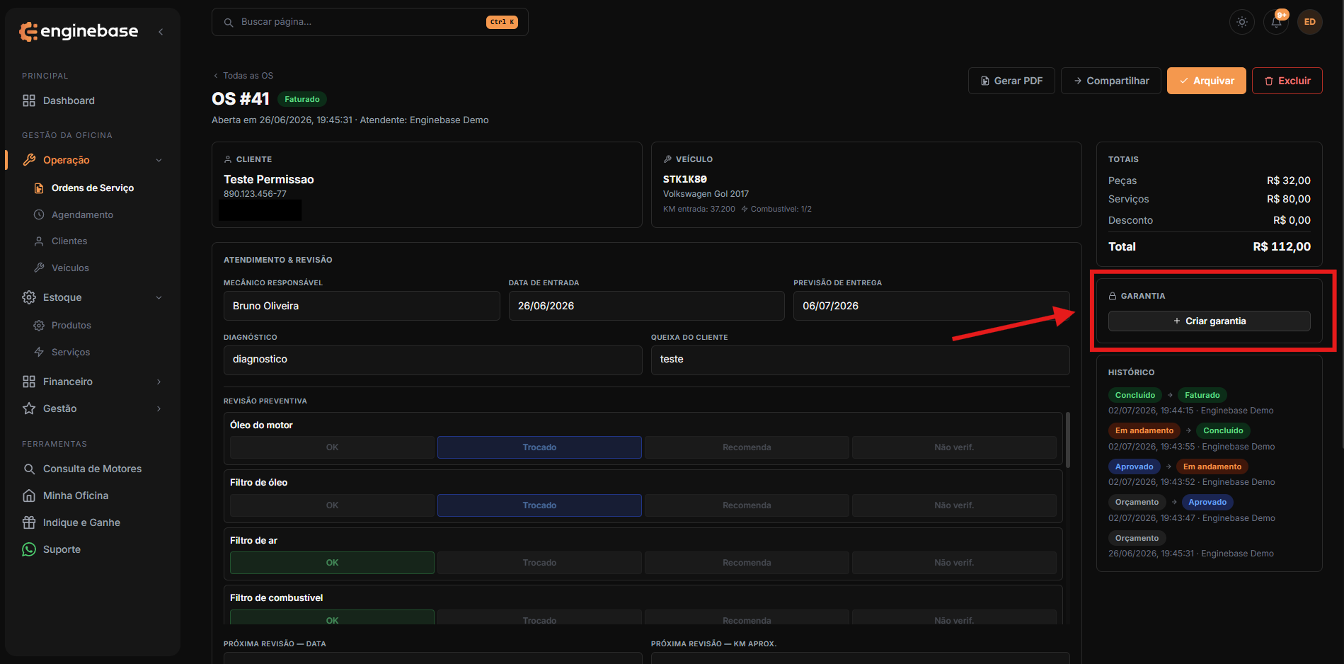Click the Agendamento clock icon
The image size is (1344, 664).
pos(39,214)
